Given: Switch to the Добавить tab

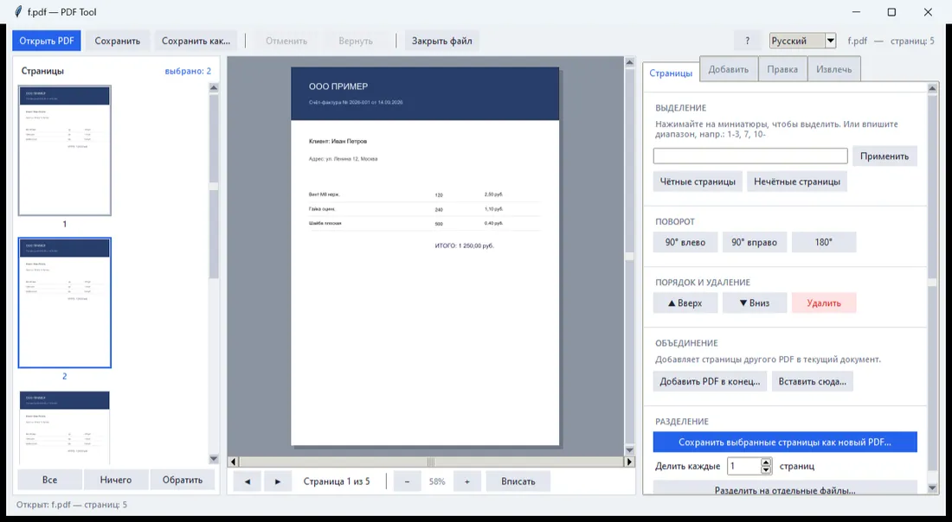Looking at the screenshot, I should coord(729,69).
